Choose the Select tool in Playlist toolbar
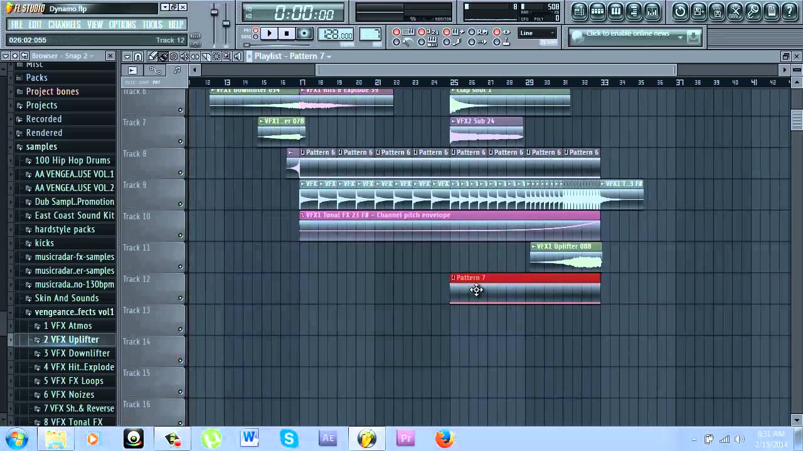The height and width of the screenshot is (451, 803). tap(216, 57)
